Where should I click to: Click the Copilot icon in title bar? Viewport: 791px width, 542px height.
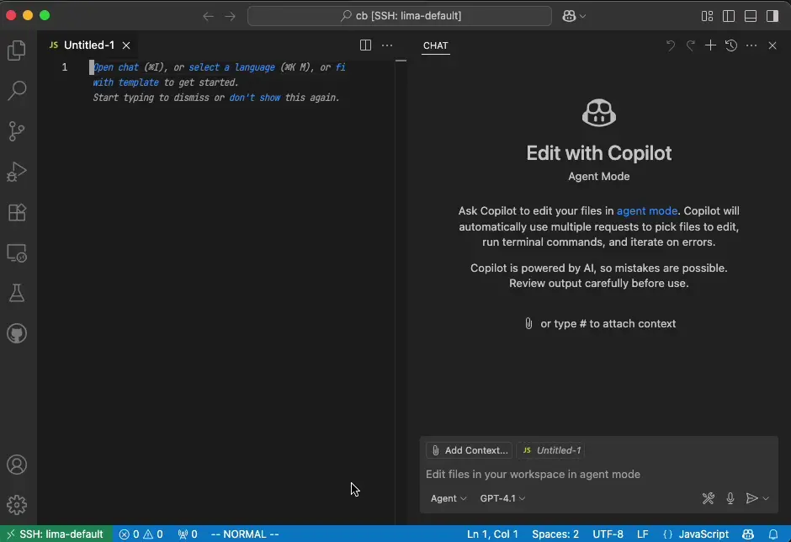(x=569, y=16)
